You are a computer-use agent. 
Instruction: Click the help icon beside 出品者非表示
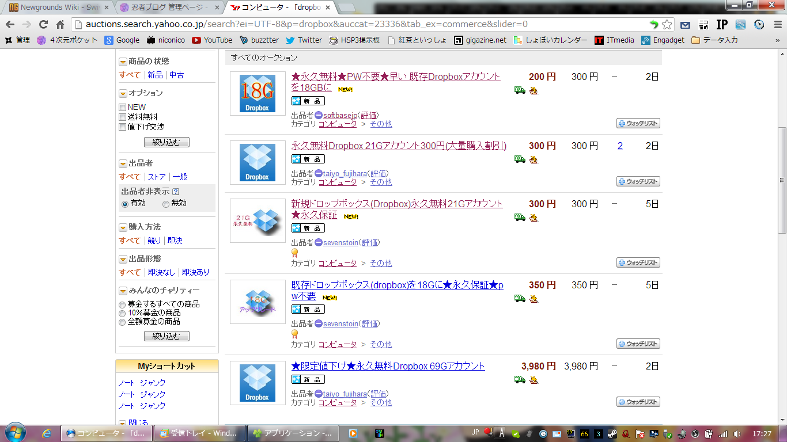point(176,192)
